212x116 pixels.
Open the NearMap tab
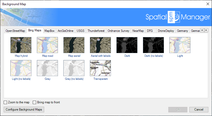138,31
